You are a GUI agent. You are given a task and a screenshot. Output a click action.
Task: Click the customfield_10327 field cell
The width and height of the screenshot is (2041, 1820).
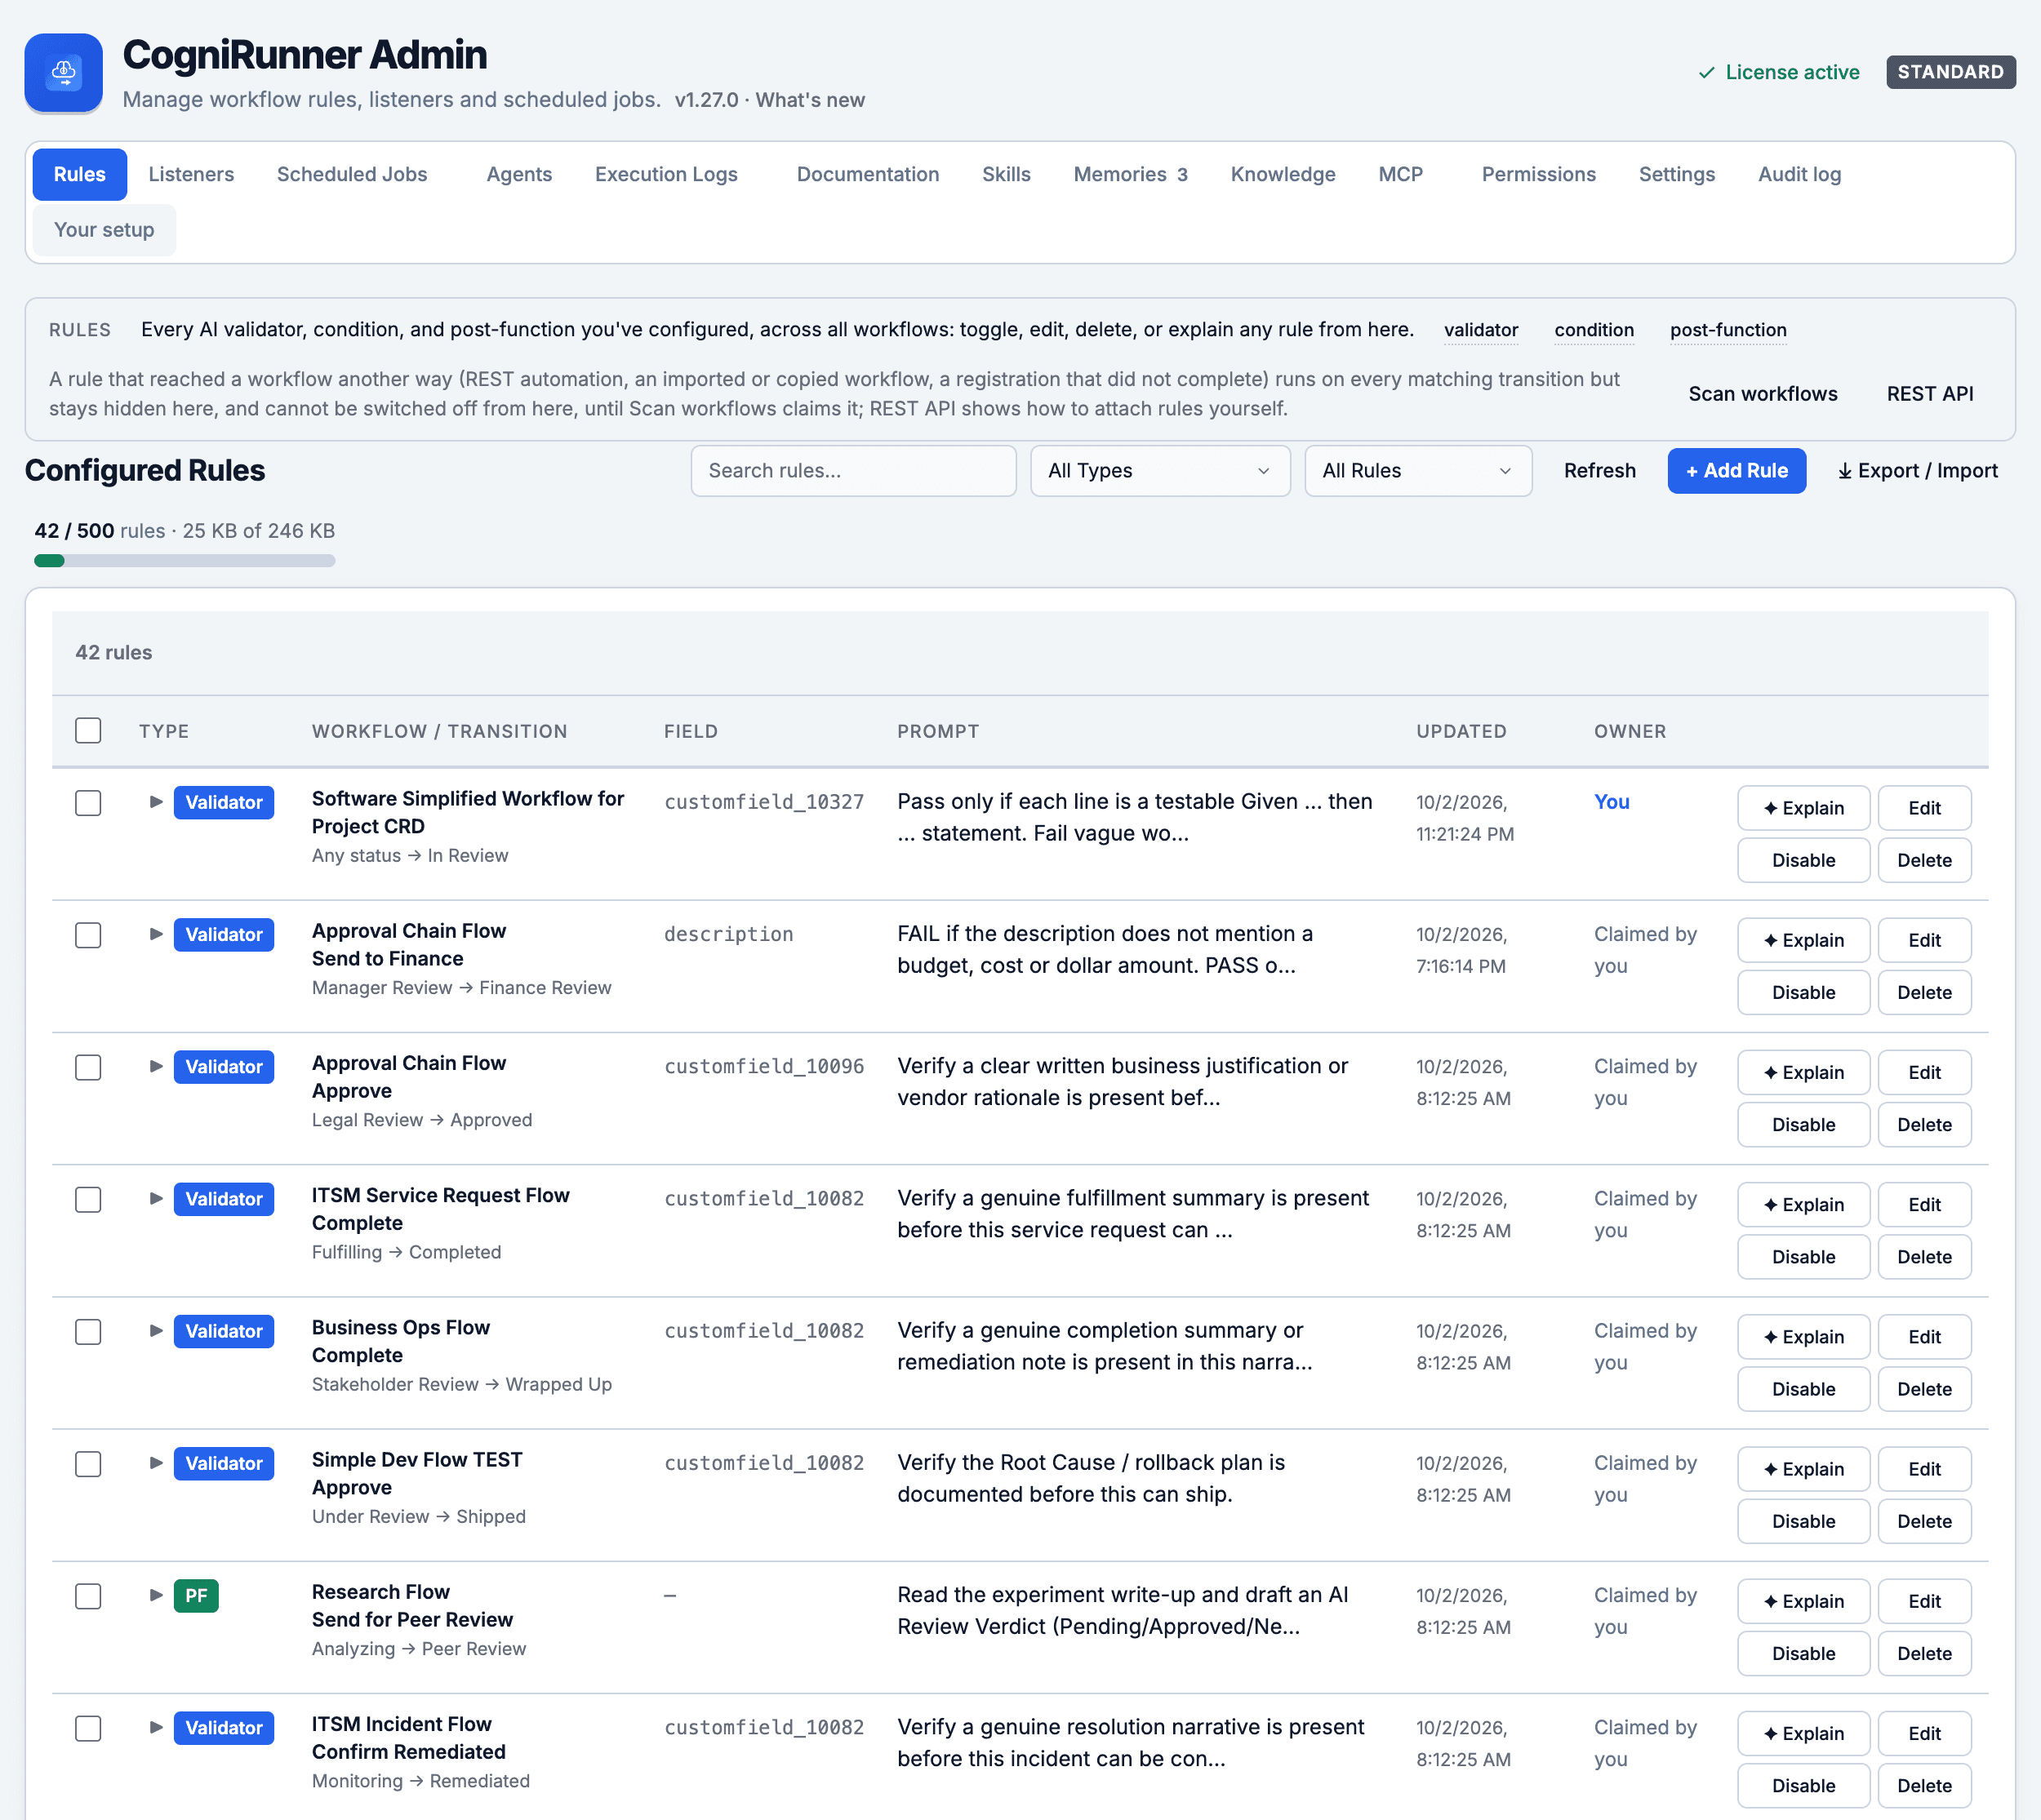764,802
